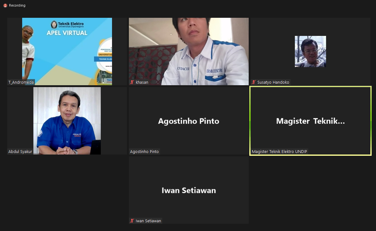Click muted microphone icon beside khasan
376x231 pixels.
click(x=132, y=82)
